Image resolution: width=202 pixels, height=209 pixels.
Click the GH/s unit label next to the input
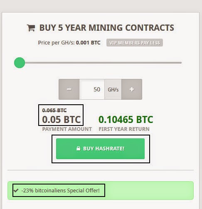click(x=113, y=89)
